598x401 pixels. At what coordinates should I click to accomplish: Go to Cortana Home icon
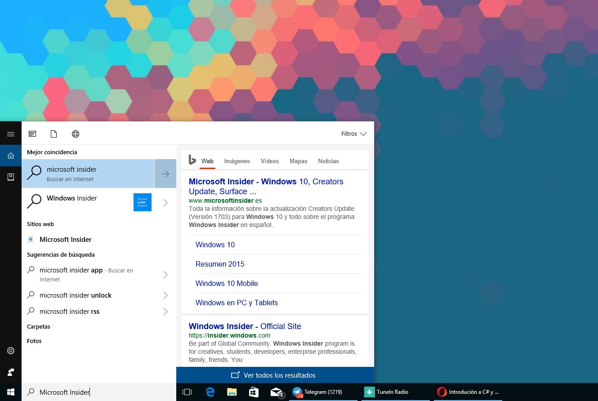[11, 156]
